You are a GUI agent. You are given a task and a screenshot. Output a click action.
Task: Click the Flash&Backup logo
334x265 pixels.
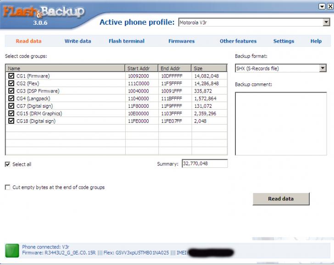44,12
